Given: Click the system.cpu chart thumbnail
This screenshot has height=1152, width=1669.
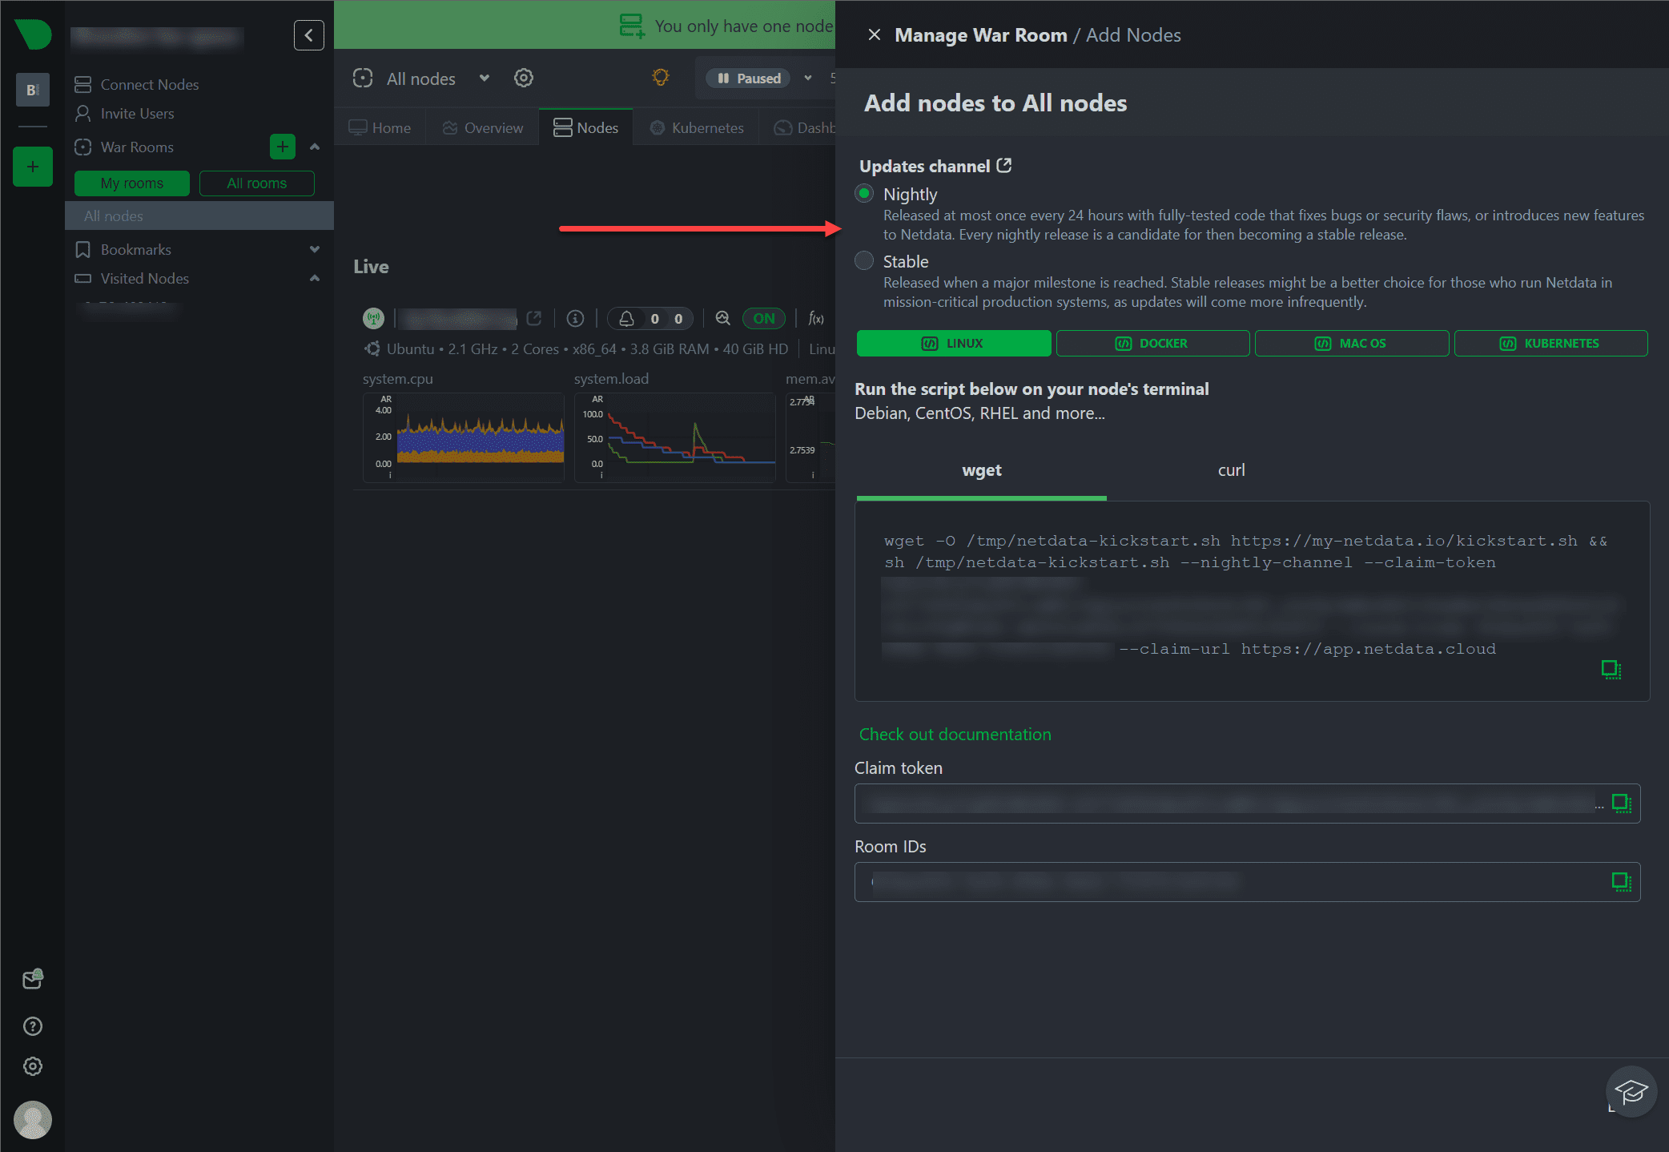Looking at the screenshot, I should click(464, 437).
